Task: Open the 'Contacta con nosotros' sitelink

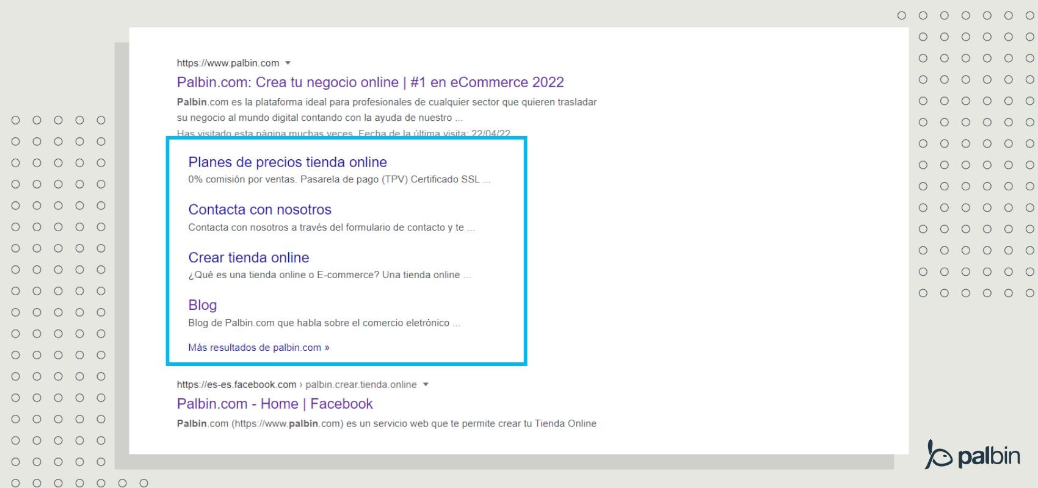Action: click(259, 210)
